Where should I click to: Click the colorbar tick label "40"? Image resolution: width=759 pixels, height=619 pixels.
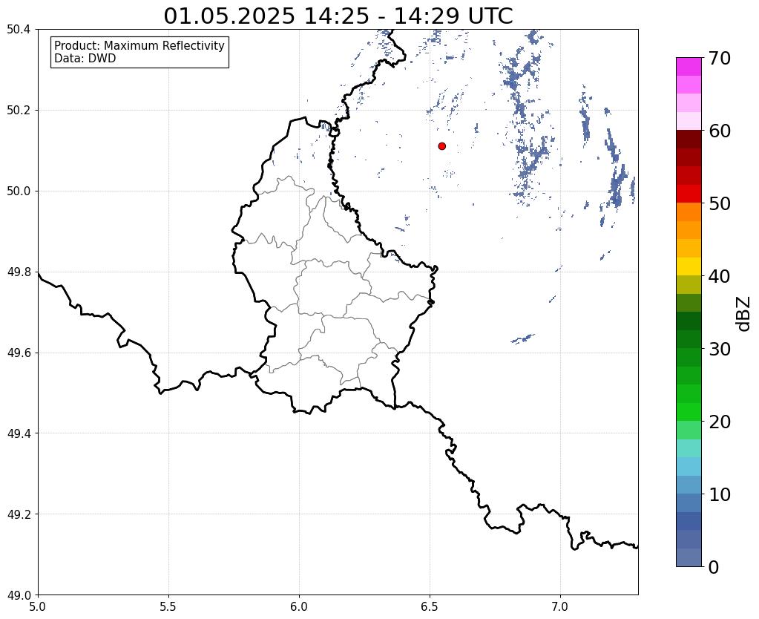tap(720, 276)
